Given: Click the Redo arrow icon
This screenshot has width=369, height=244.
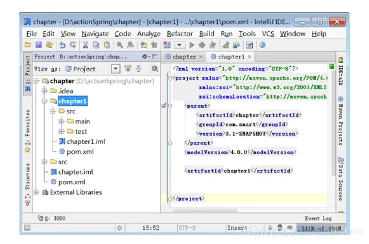Looking at the screenshot, I should 73,45.
